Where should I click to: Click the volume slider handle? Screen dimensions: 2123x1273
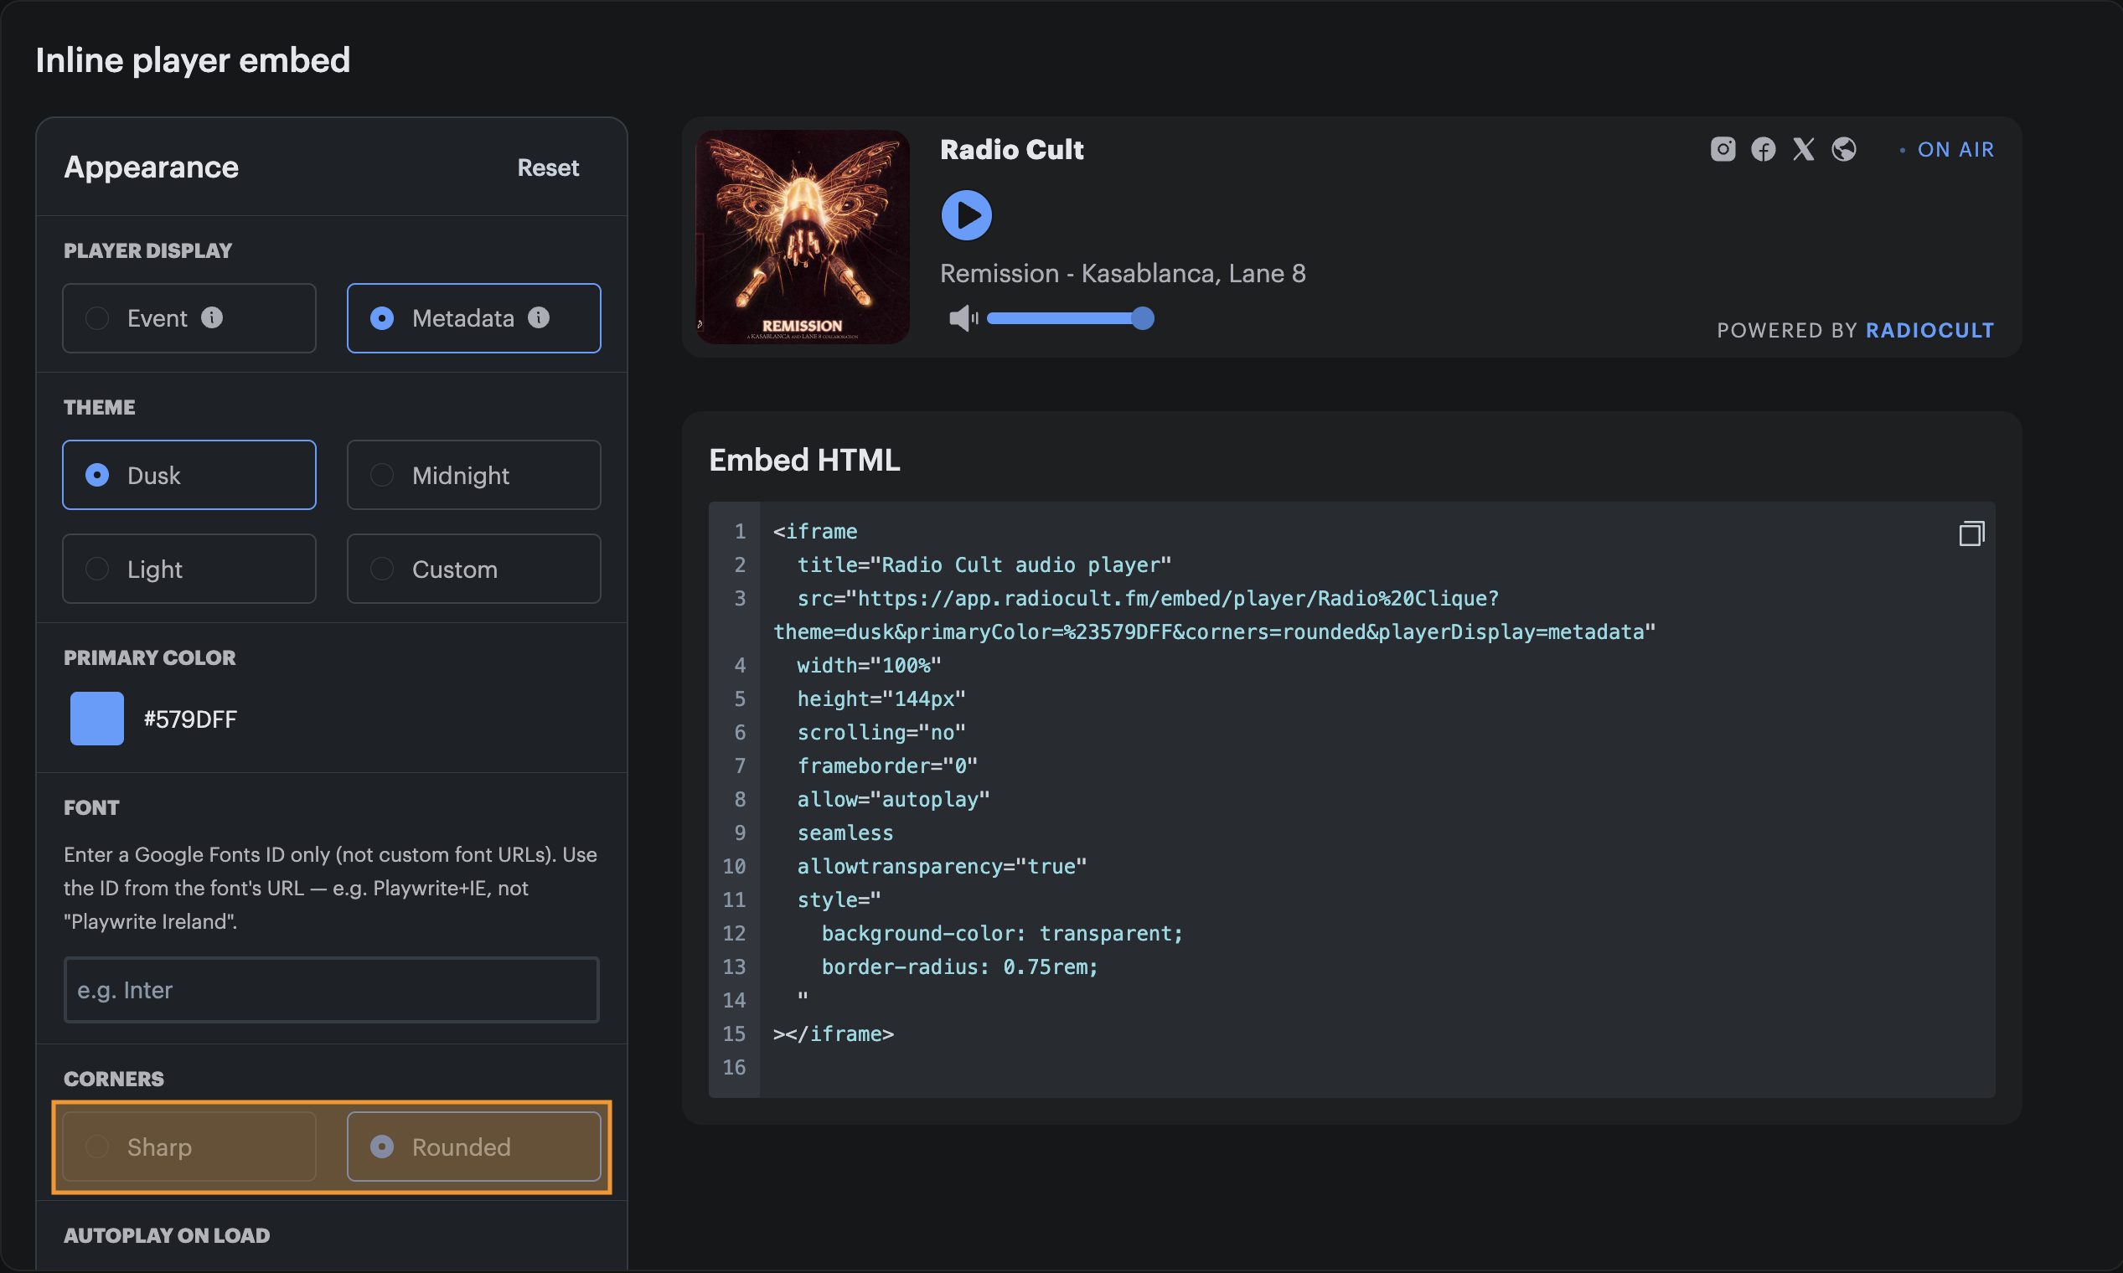(x=1142, y=318)
